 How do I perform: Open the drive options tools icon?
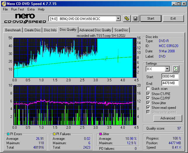(x=127, y=18)
